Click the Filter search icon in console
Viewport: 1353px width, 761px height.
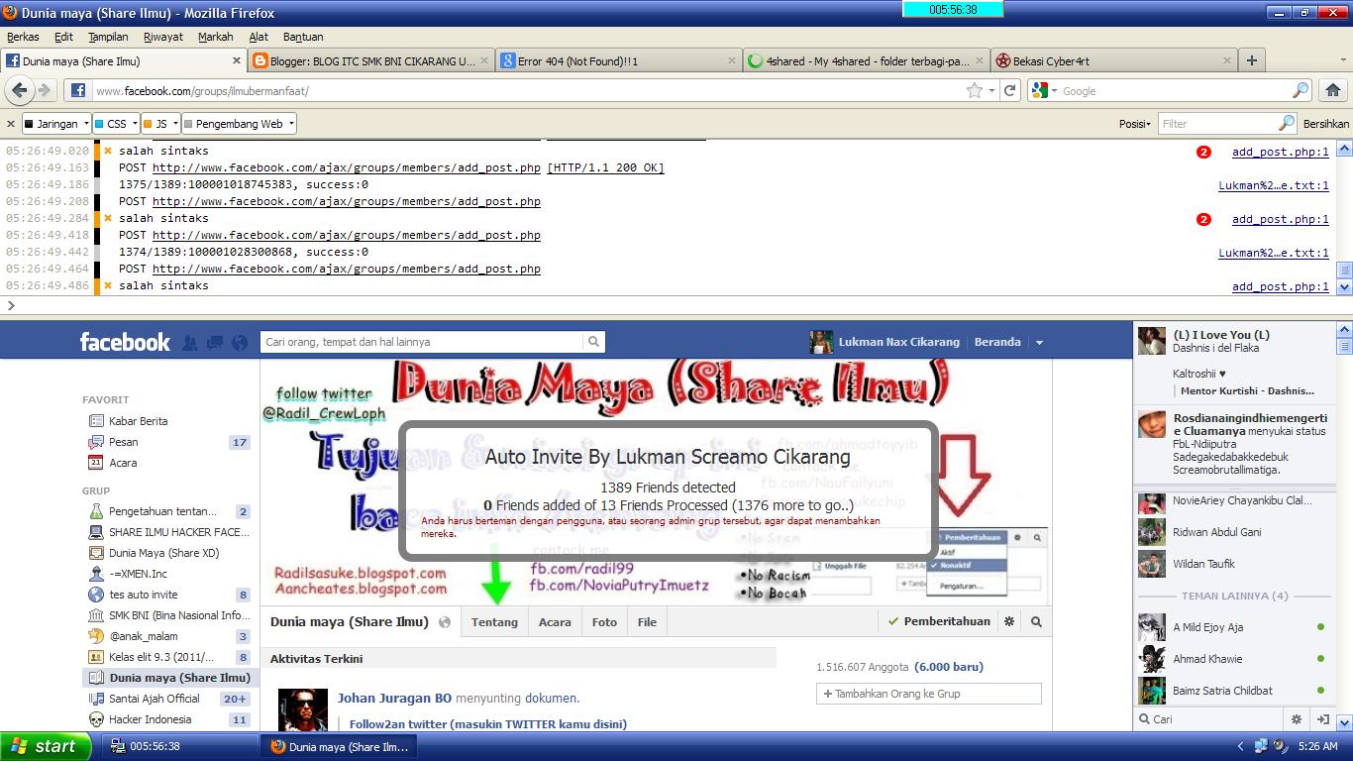1286,124
